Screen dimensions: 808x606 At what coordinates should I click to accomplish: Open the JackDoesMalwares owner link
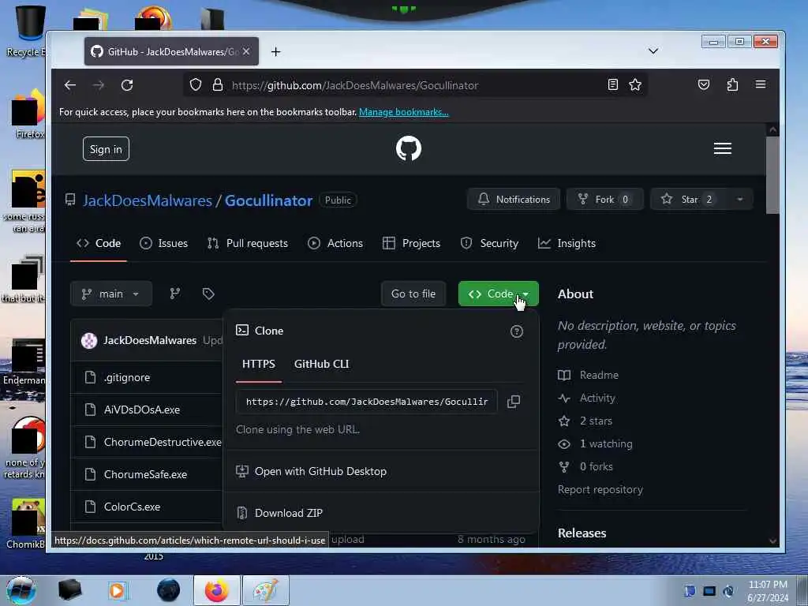click(x=148, y=200)
